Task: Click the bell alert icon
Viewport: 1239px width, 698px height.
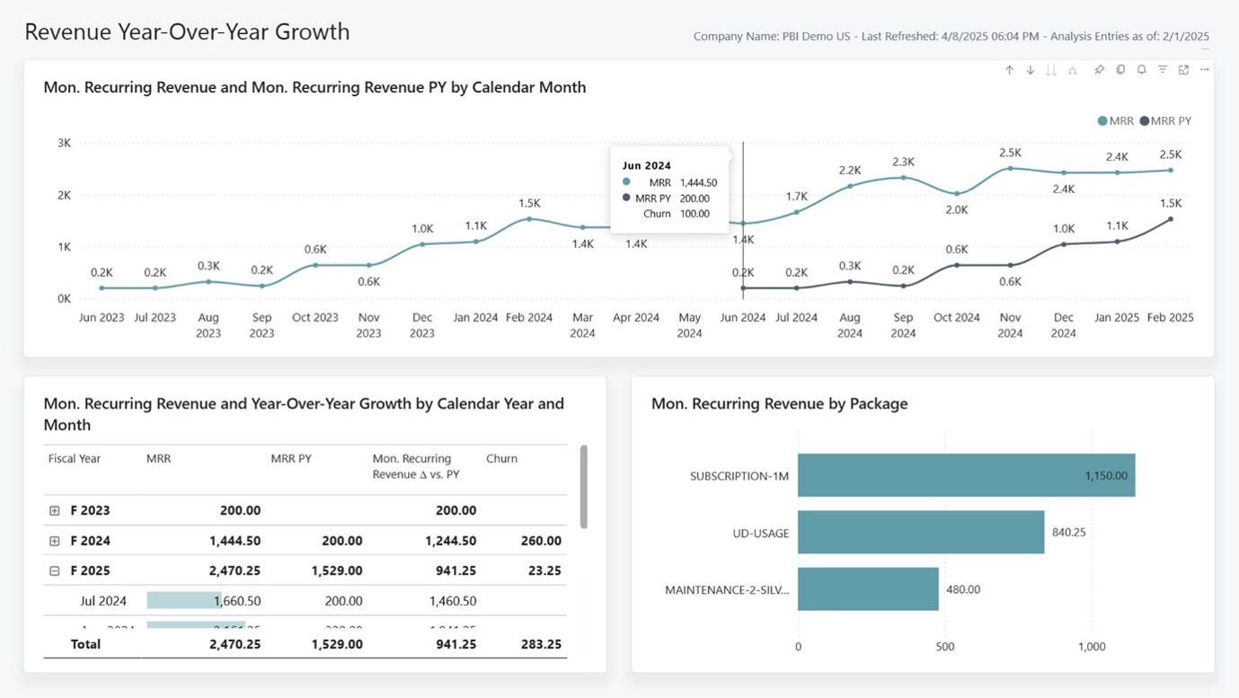Action: click(1141, 70)
